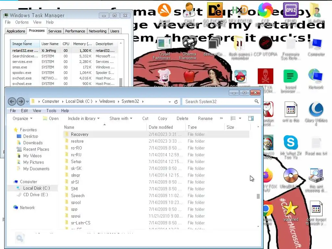The height and width of the screenshot is (249, 332).
Task: Open the Organize dropdown menu
Action: coord(22,119)
